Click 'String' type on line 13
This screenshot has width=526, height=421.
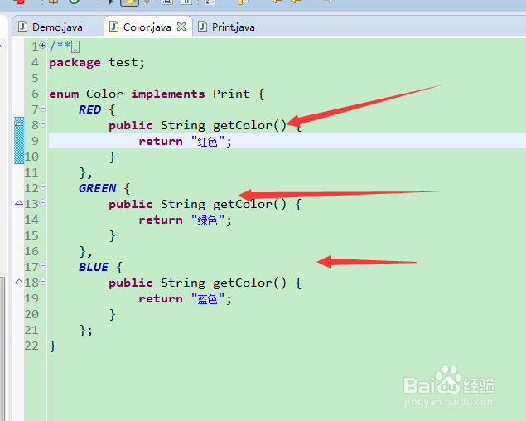pyautogui.click(x=183, y=205)
